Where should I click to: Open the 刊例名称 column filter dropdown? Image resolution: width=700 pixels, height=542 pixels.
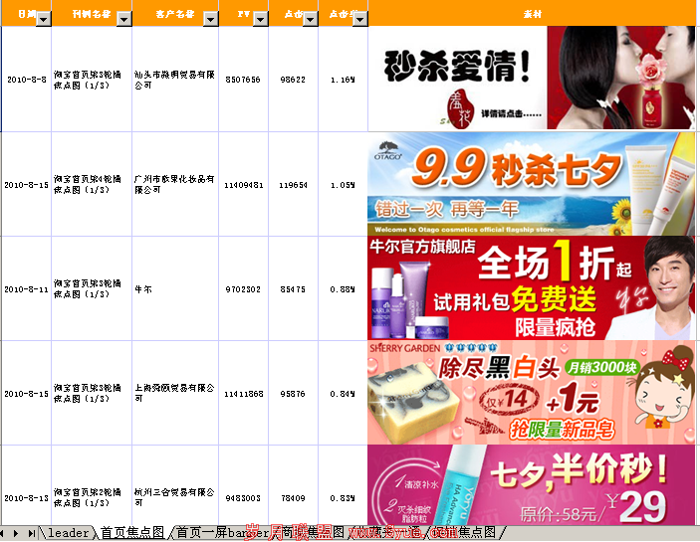[x=124, y=19]
